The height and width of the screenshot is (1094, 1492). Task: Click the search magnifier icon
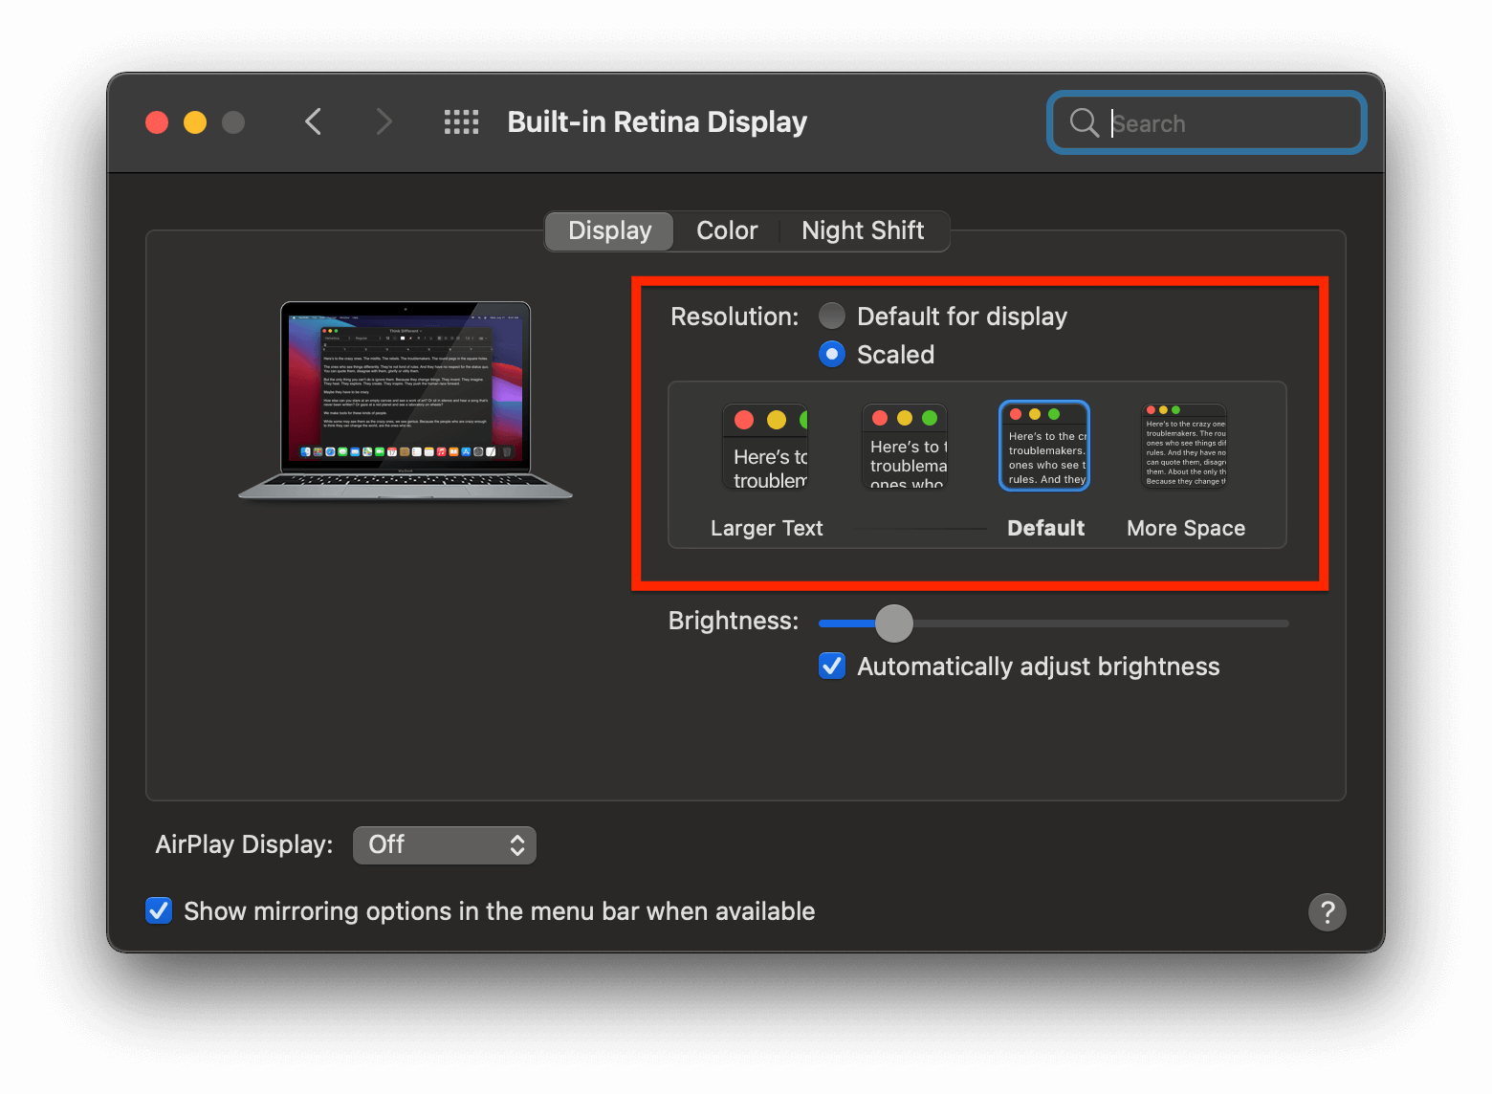click(x=1084, y=122)
